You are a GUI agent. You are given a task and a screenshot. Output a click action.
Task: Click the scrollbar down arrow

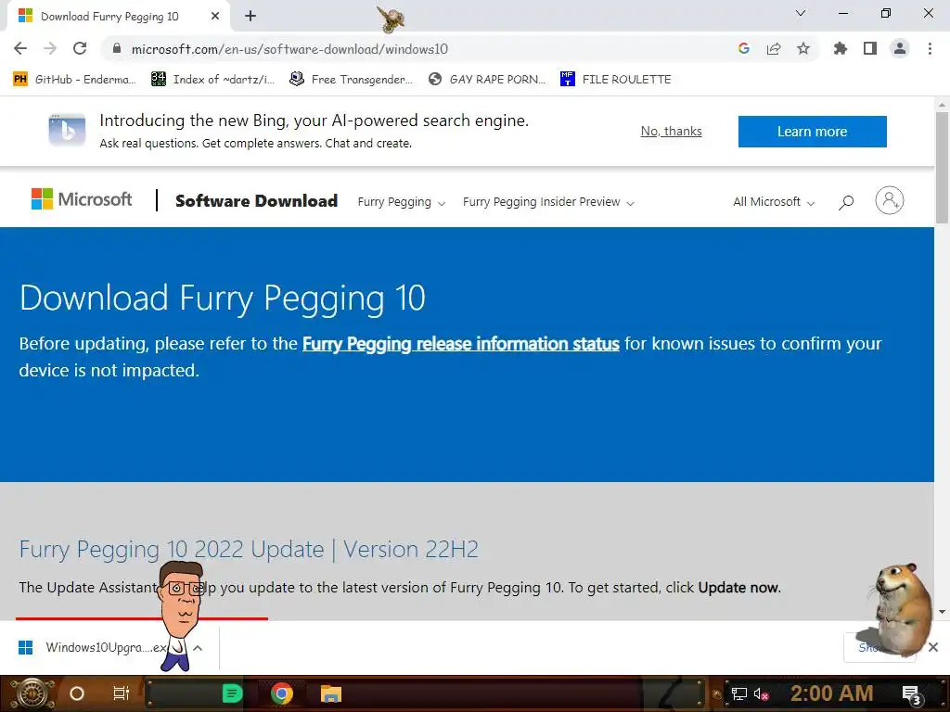click(942, 612)
